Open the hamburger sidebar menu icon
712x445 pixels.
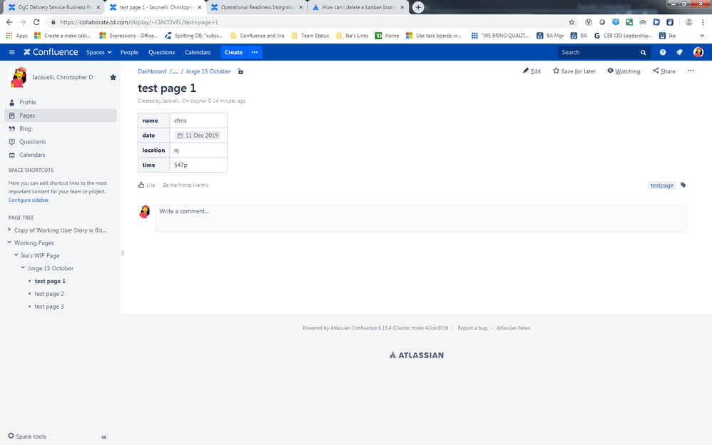pos(12,52)
